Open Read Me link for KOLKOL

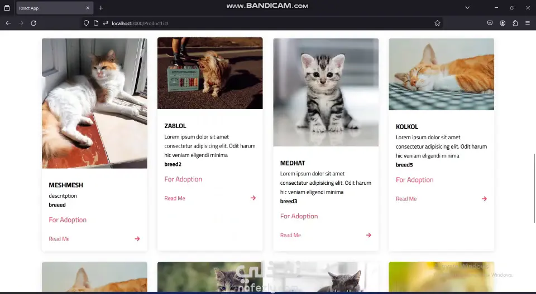pos(406,199)
